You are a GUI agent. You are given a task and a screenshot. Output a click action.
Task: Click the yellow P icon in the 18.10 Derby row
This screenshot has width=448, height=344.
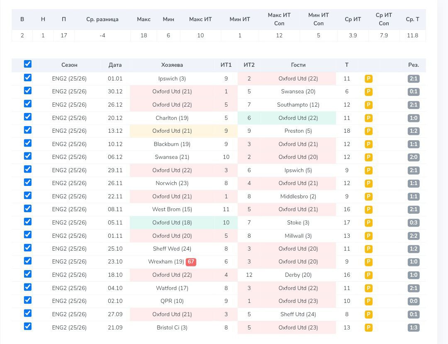point(368,275)
